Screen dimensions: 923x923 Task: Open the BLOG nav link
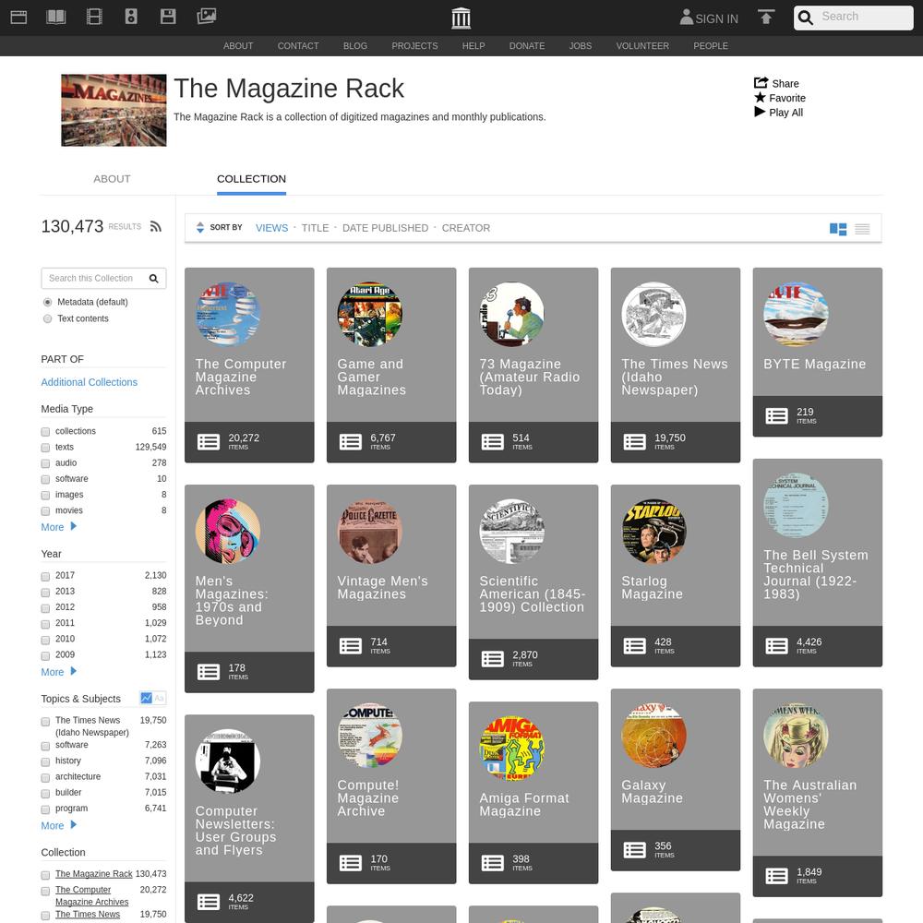355,46
